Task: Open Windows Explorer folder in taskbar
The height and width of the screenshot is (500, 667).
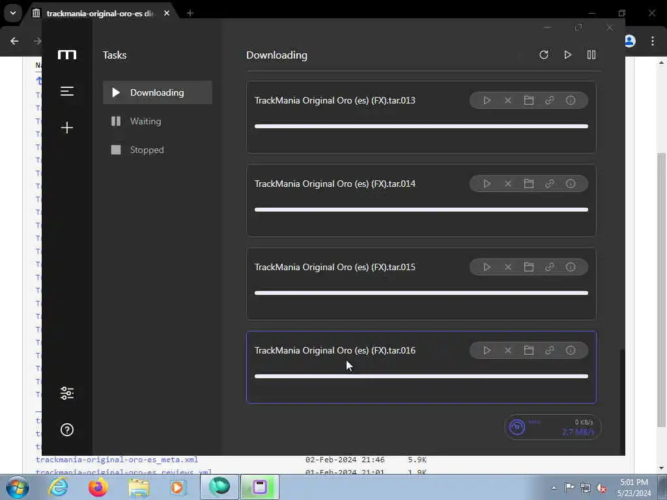Action: [139, 487]
